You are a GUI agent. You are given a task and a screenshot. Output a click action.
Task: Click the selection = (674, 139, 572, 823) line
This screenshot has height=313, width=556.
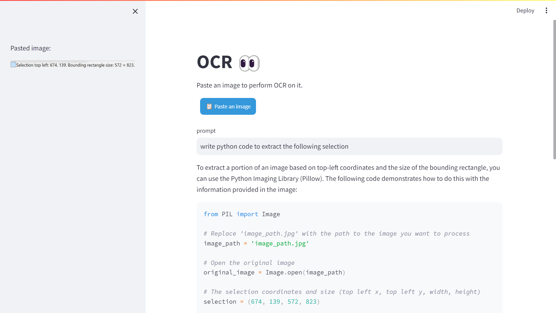(261, 302)
